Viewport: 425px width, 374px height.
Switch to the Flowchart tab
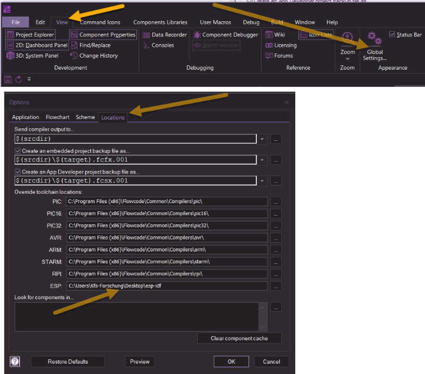point(57,117)
